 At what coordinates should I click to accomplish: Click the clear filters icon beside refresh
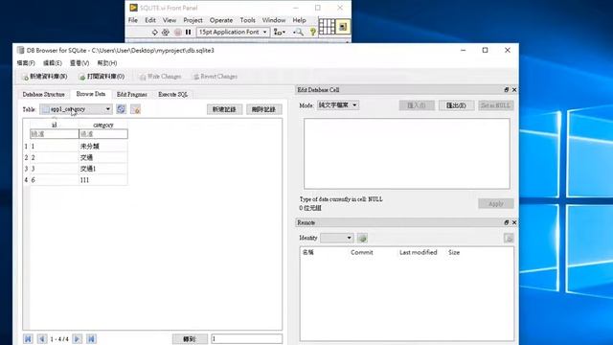[136, 109]
